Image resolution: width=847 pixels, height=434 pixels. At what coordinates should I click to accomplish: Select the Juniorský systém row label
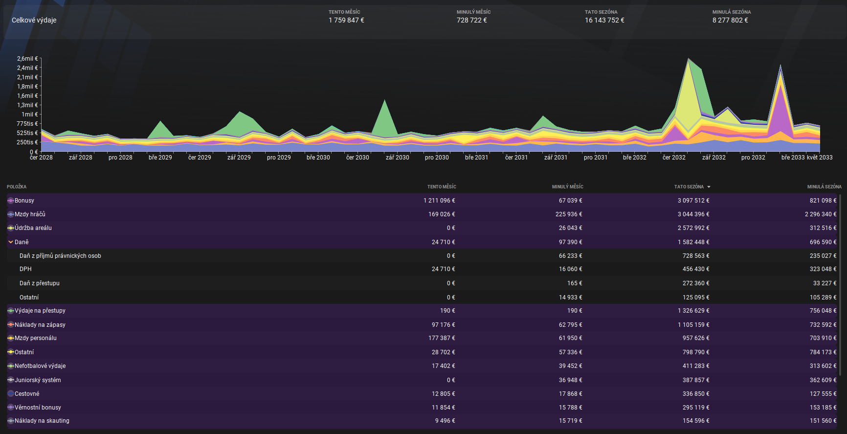(x=38, y=380)
